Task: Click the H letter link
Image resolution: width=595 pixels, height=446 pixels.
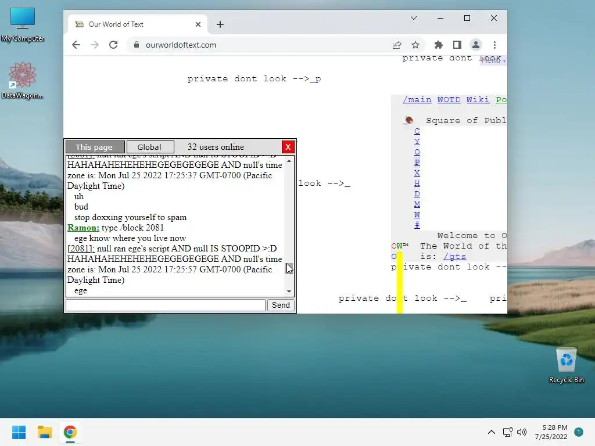Action: coord(417,183)
